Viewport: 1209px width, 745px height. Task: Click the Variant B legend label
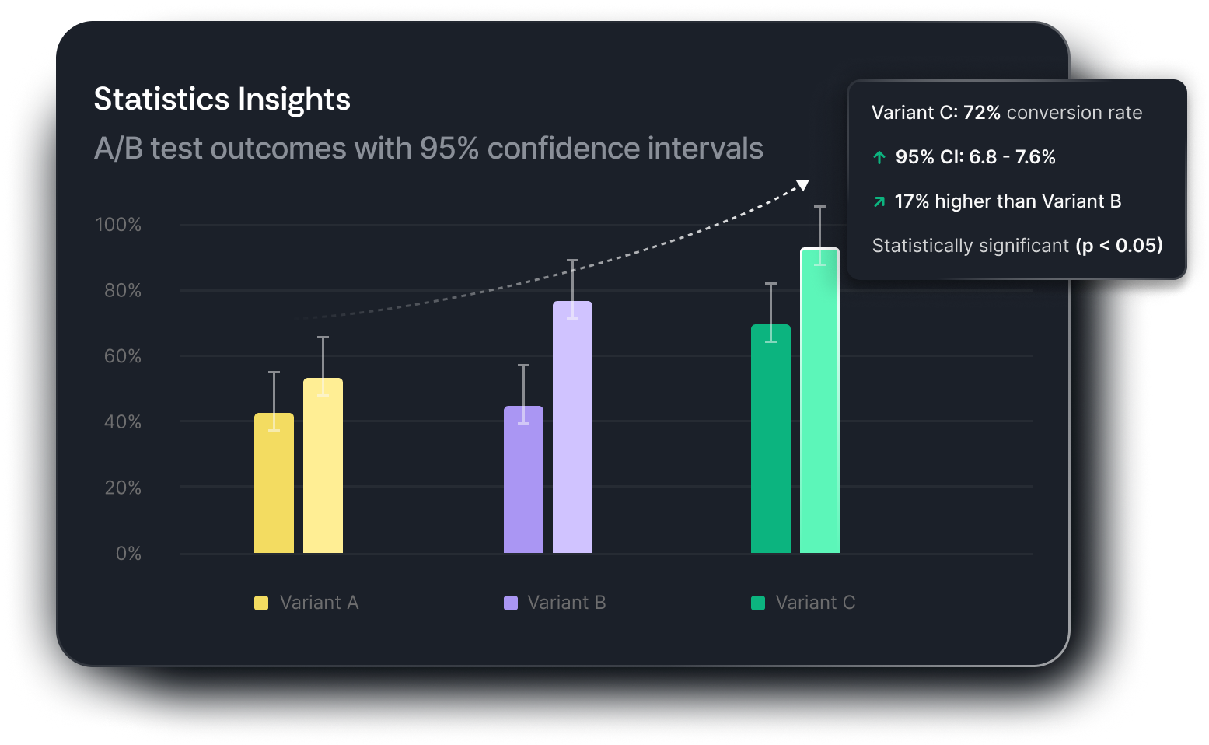click(x=567, y=603)
